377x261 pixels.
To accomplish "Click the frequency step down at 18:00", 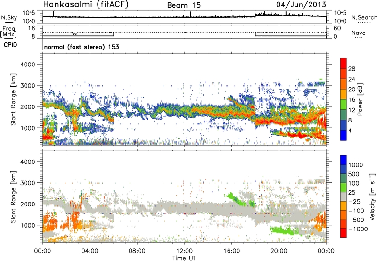I will point(255,34).
